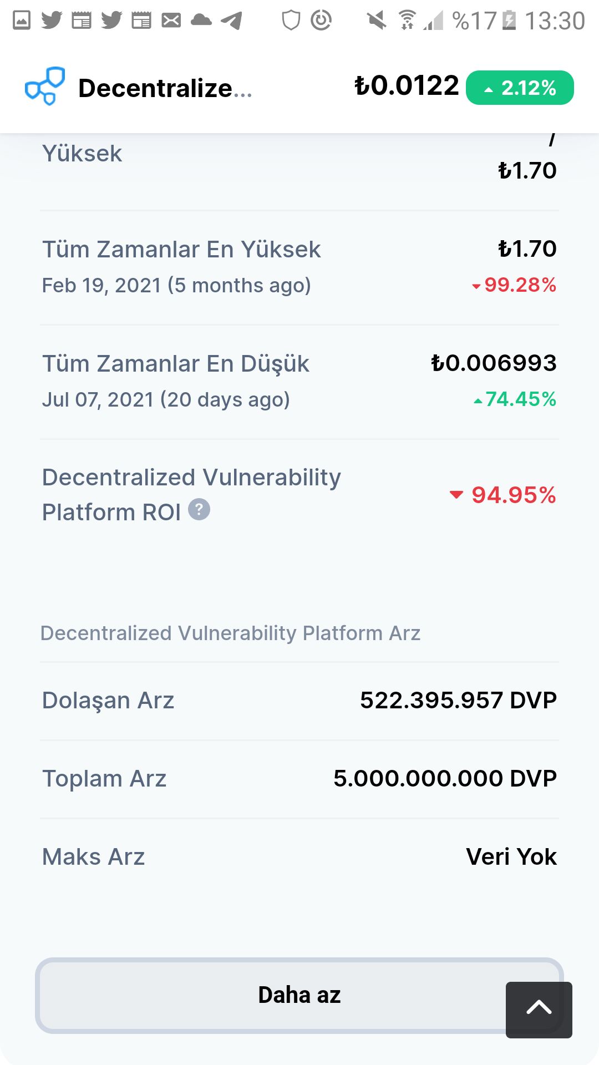Tap the Decentralize... coin title
The height and width of the screenshot is (1065, 599).
click(x=165, y=88)
